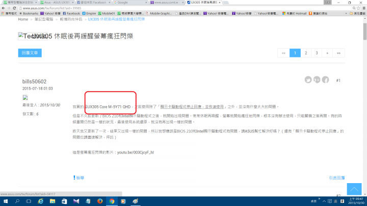Go to next page › button
Screen dimensions: 367x206
tap(327, 53)
